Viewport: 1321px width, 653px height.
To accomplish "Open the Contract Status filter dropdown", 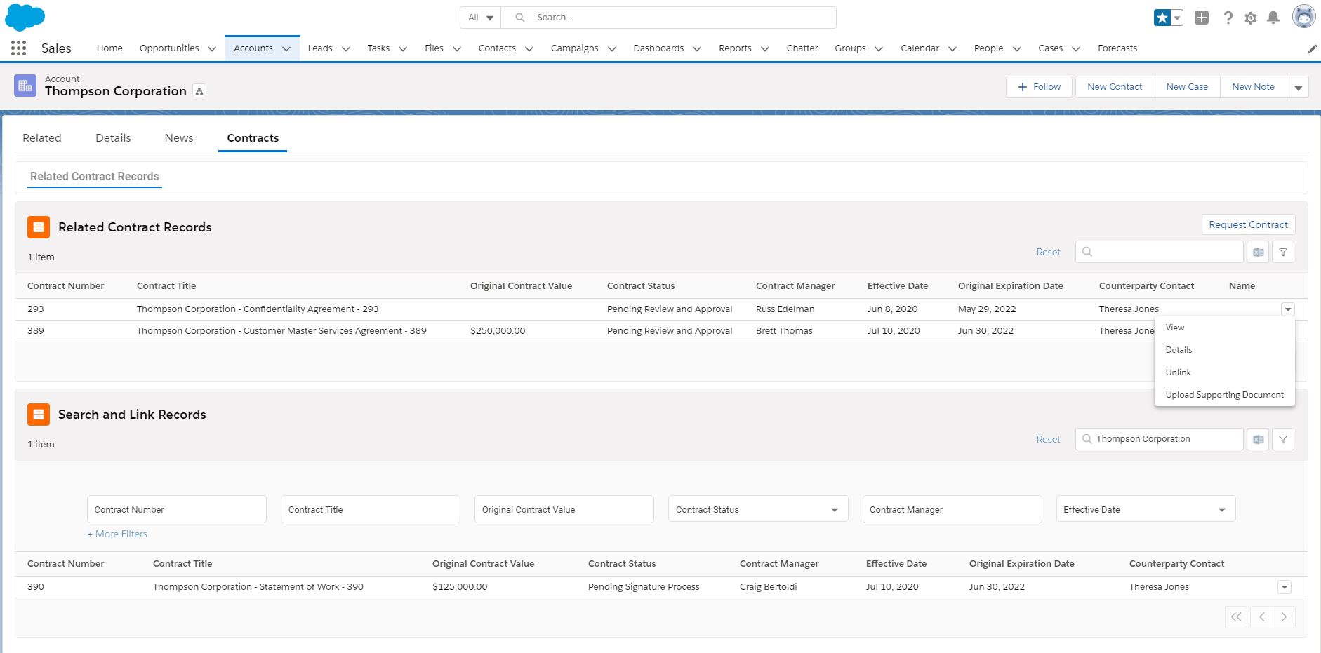I will [x=758, y=509].
